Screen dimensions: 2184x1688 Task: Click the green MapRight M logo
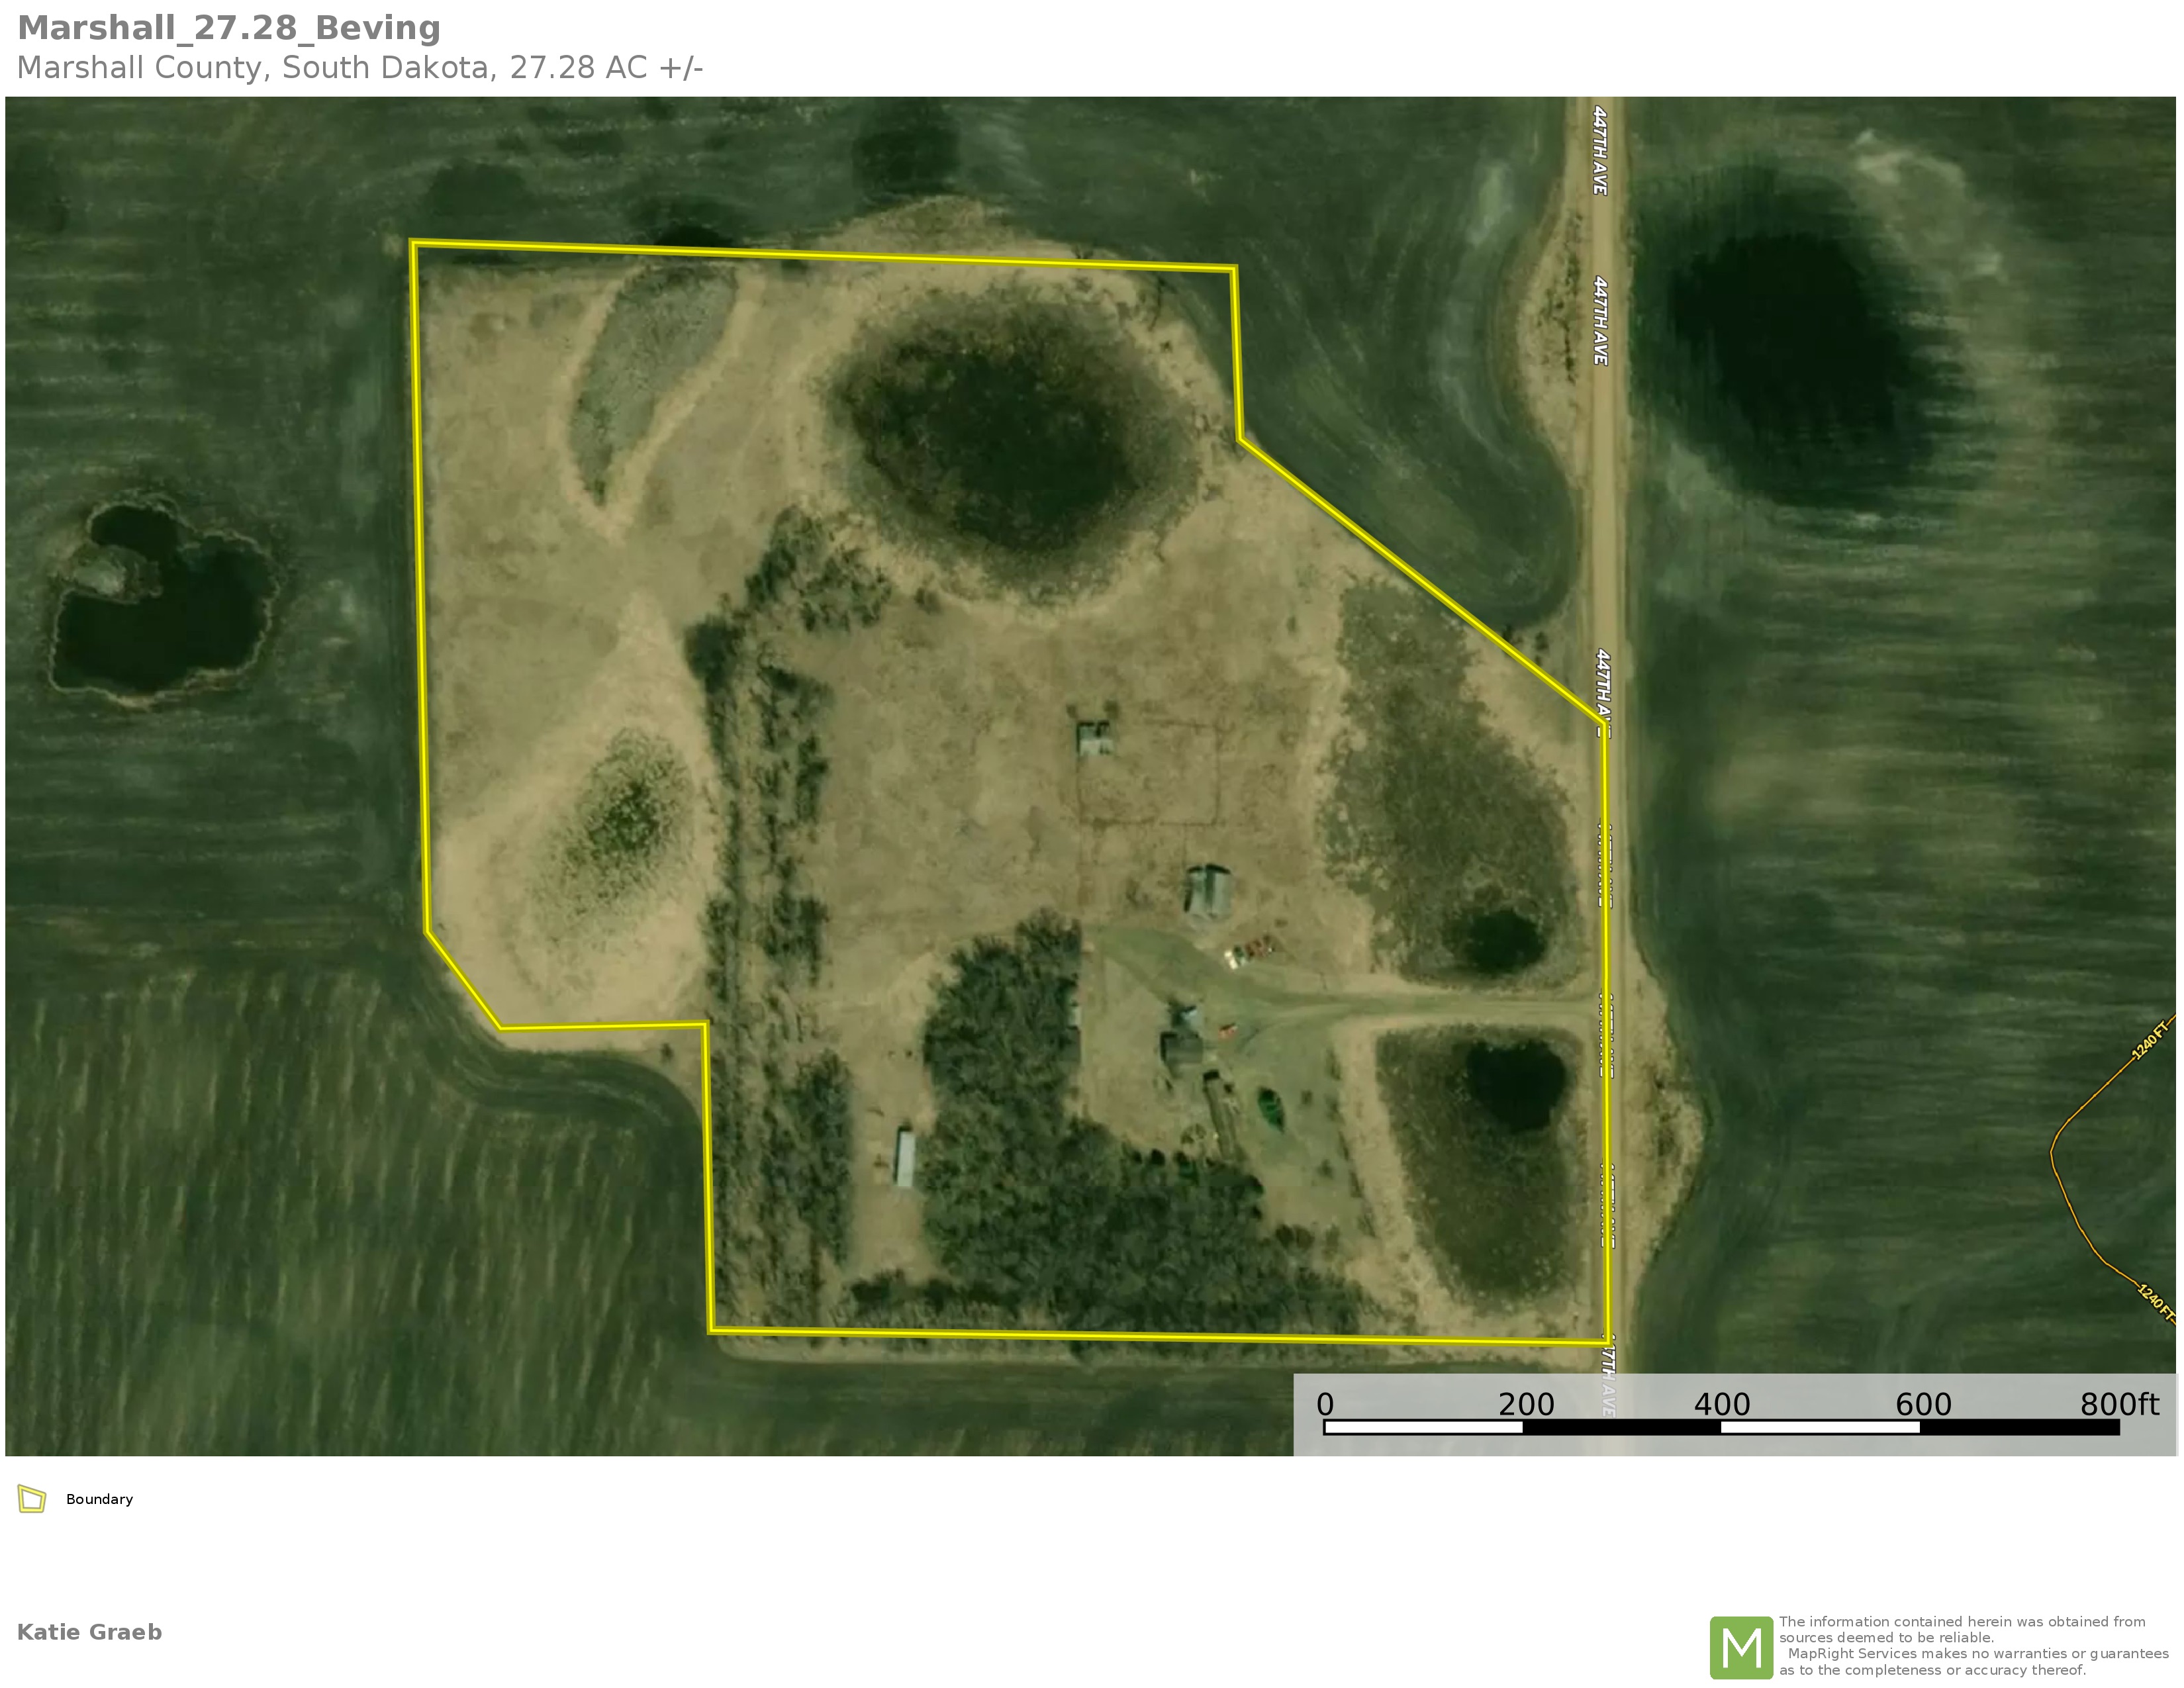tap(1741, 1647)
